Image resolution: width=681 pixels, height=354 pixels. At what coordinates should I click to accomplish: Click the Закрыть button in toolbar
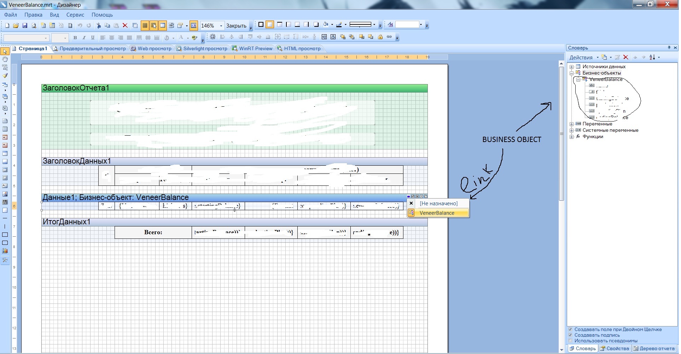pos(236,26)
